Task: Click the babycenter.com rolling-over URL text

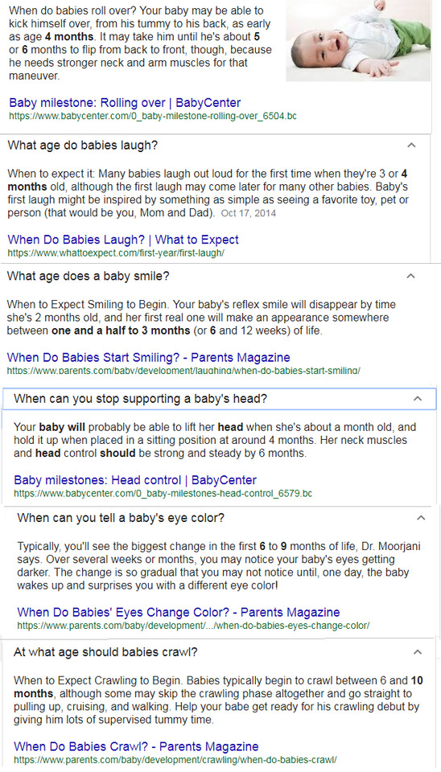Action: click(153, 116)
